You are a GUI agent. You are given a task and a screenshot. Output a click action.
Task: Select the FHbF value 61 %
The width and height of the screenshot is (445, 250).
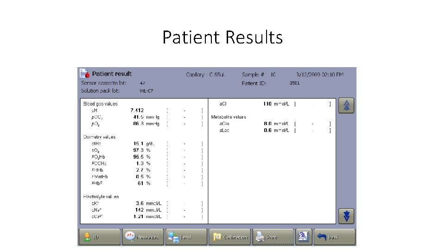(x=144, y=183)
